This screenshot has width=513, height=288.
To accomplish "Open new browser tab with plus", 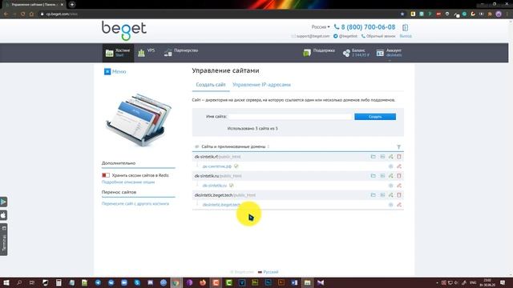I will click(x=71, y=5).
